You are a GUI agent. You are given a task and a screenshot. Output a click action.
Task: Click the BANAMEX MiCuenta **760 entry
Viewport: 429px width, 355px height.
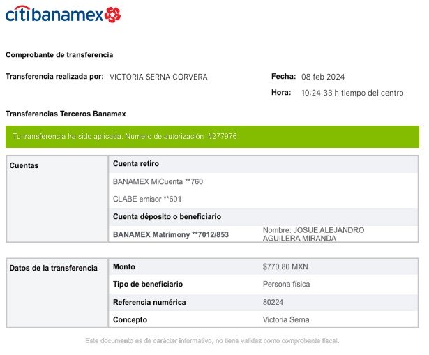[158, 181]
